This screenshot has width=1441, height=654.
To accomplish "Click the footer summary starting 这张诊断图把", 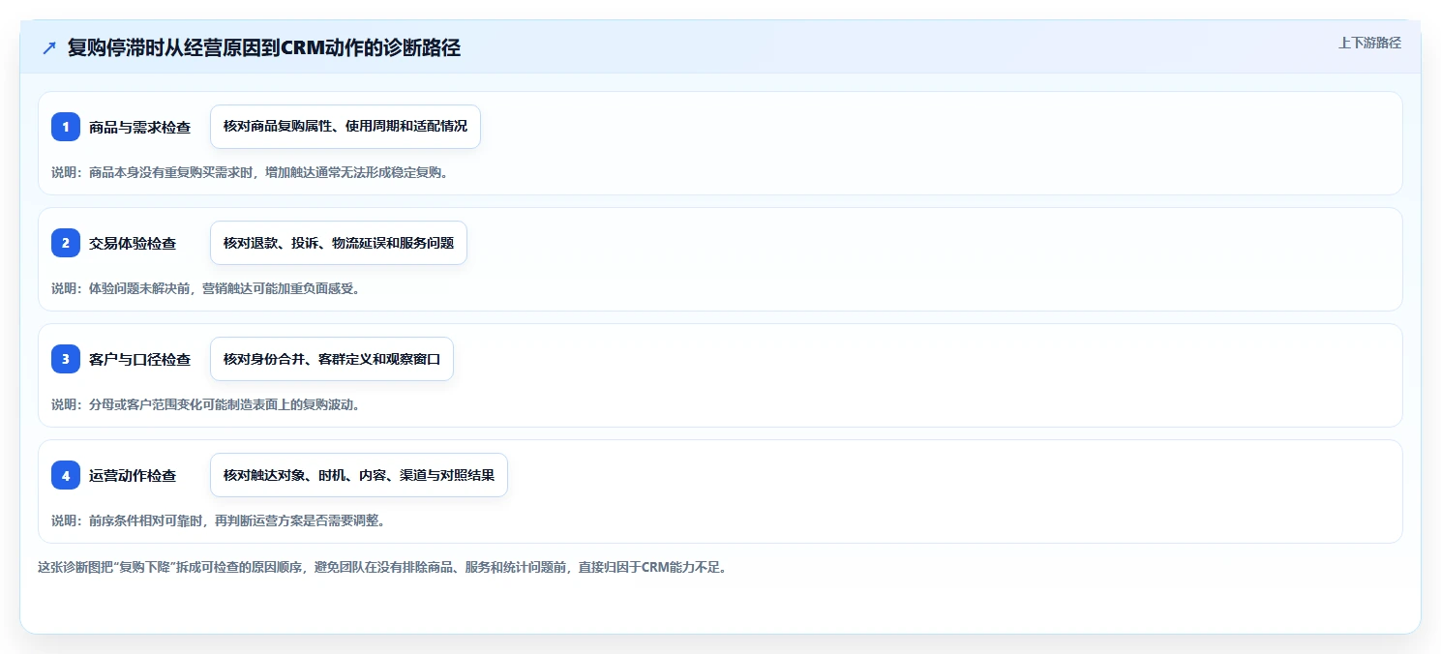I will point(382,568).
